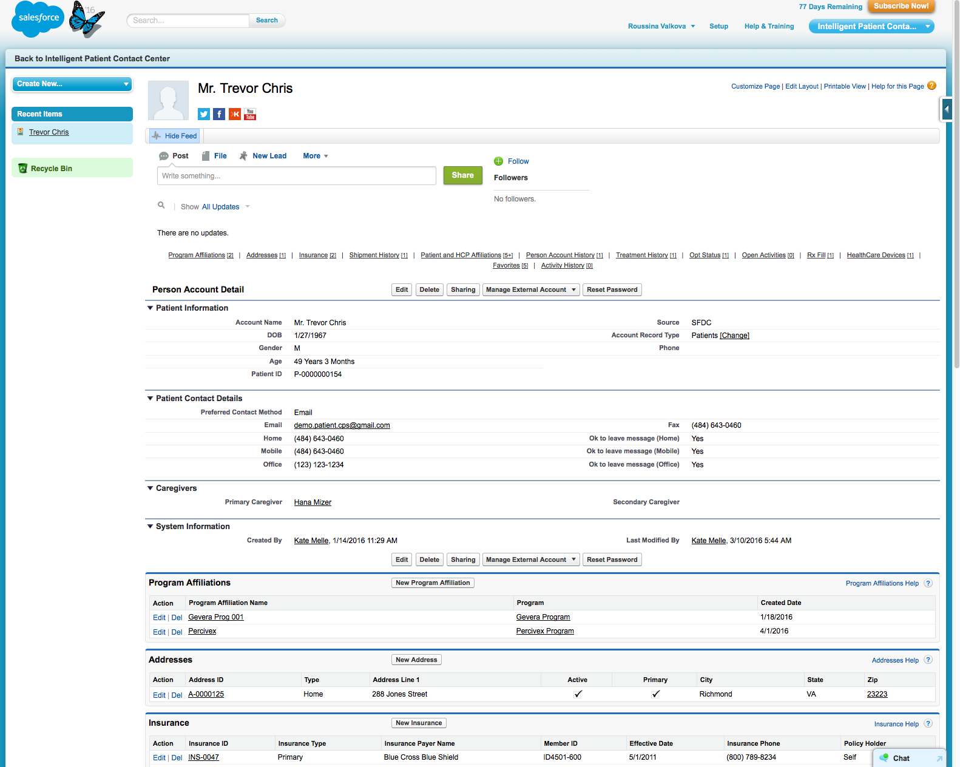The width and height of the screenshot is (960, 767).
Task: Click the Post speech bubble icon
Action: (164, 156)
